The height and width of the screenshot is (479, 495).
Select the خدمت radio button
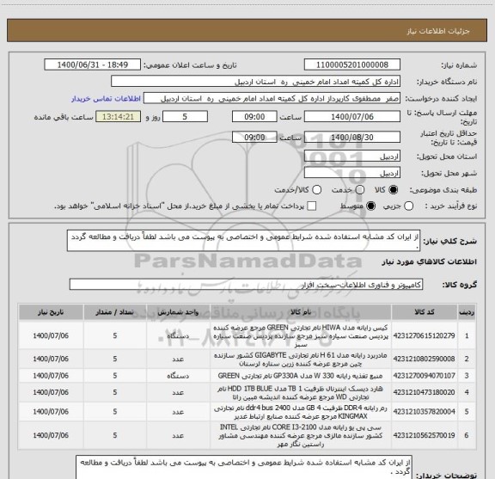pos(360,190)
